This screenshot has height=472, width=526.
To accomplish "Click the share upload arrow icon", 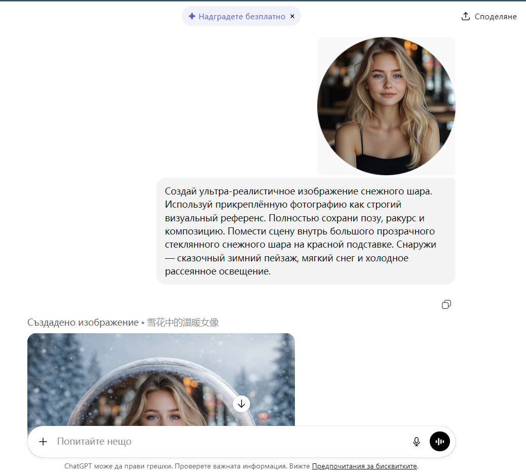I will 465,16.
